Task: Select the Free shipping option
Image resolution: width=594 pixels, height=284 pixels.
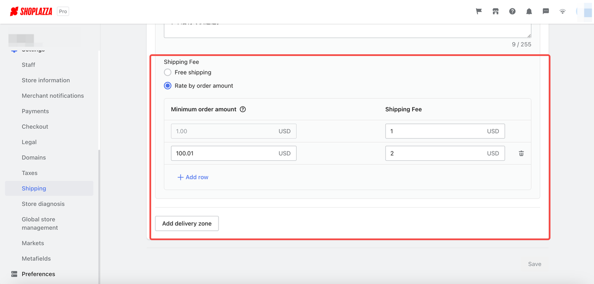Action: (x=168, y=72)
